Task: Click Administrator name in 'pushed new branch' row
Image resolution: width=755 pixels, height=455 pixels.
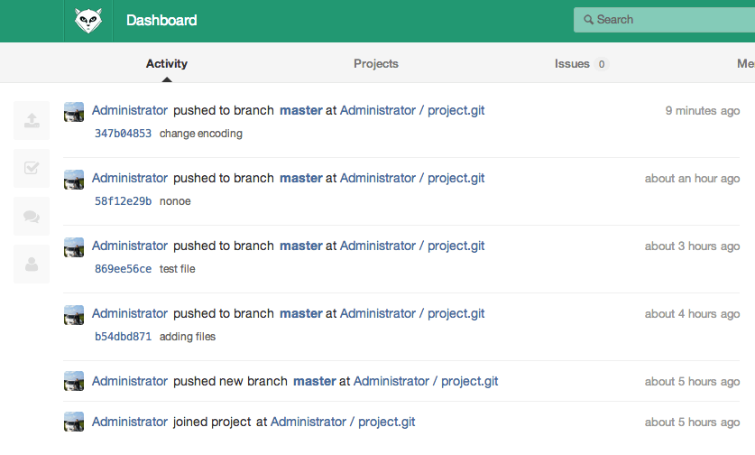Action: point(130,381)
